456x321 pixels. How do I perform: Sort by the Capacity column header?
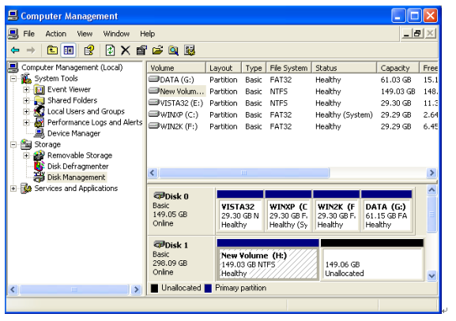pos(398,68)
